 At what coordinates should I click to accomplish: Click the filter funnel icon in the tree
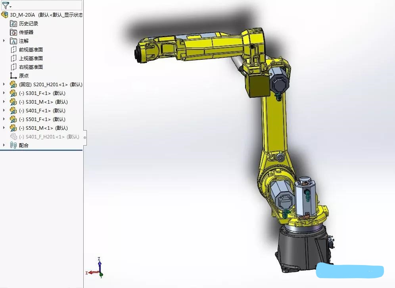click(x=5, y=6)
